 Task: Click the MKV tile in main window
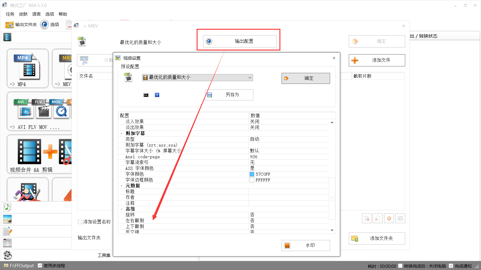pyautogui.click(x=62, y=68)
